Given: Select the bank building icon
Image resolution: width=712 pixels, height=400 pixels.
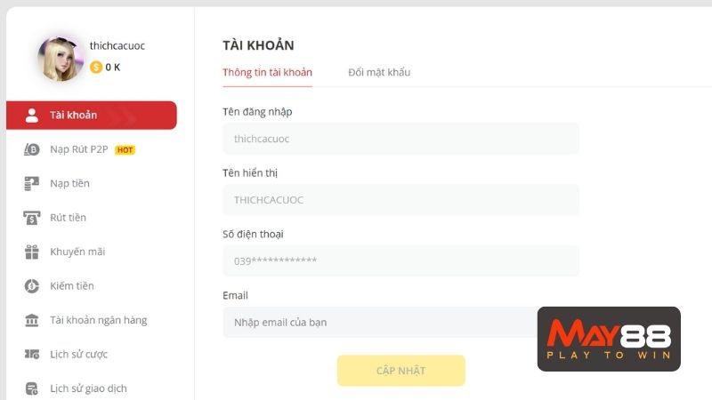Looking at the screenshot, I should 32,320.
